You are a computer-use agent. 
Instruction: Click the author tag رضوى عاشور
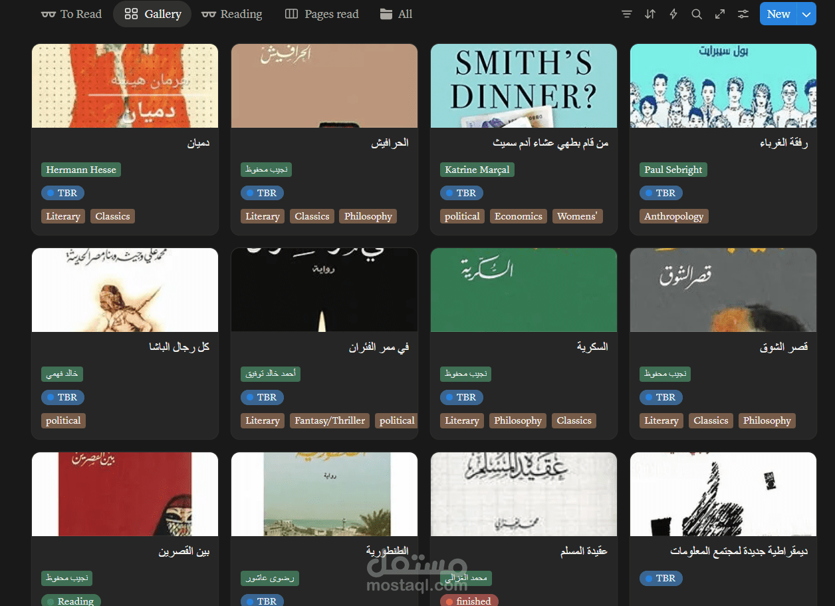point(270,578)
